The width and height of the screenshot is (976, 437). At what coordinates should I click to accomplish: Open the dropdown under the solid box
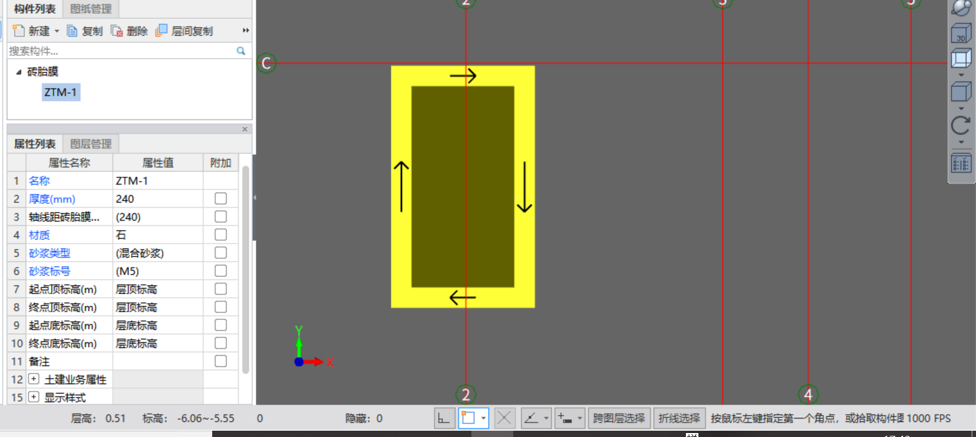coord(961,108)
